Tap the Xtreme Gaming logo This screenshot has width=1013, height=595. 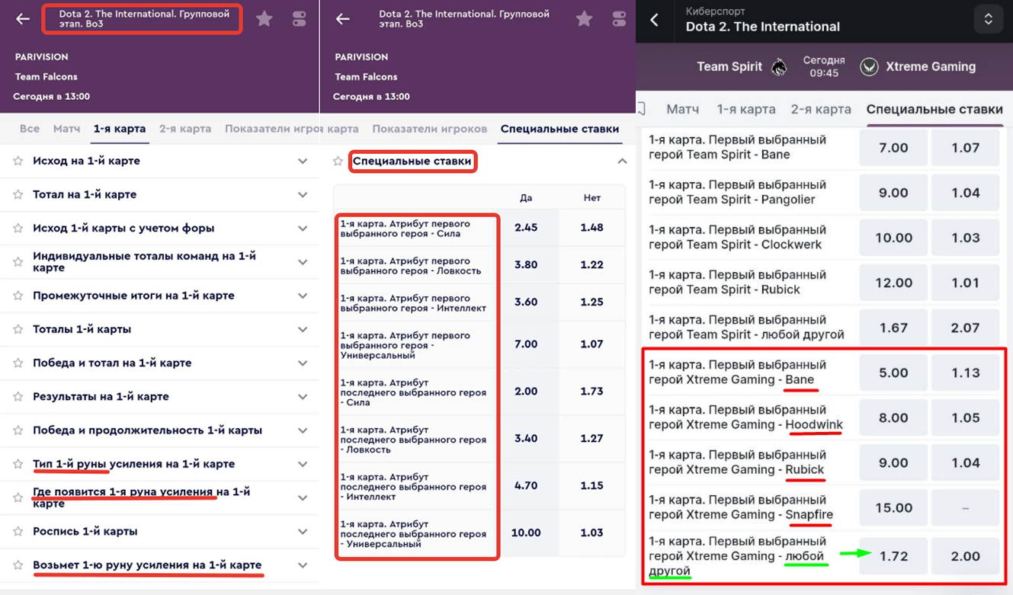click(x=869, y=67)
